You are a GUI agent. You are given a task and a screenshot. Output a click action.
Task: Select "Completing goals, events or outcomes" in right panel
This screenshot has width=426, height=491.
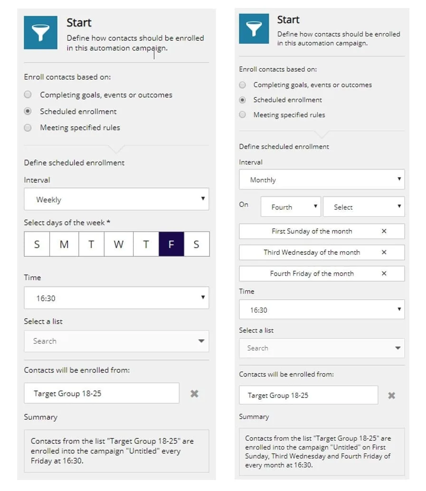(242, 85)
